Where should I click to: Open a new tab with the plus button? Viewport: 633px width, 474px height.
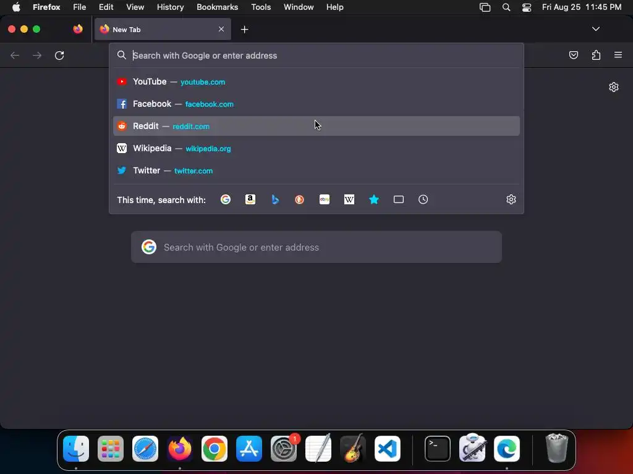(244, 30)
